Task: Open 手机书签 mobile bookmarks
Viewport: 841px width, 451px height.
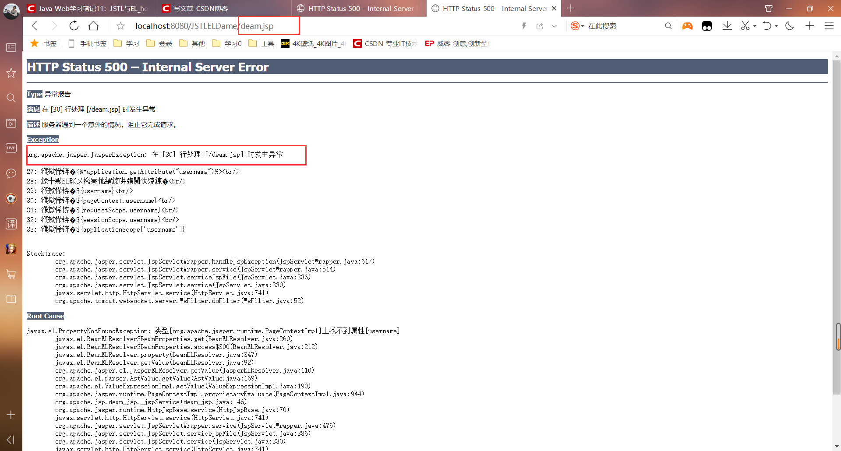Action: coord(88,43)
